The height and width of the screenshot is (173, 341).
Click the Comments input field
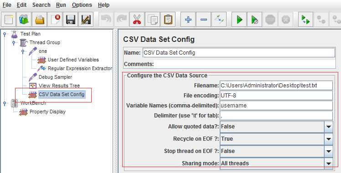click(244, 64)
